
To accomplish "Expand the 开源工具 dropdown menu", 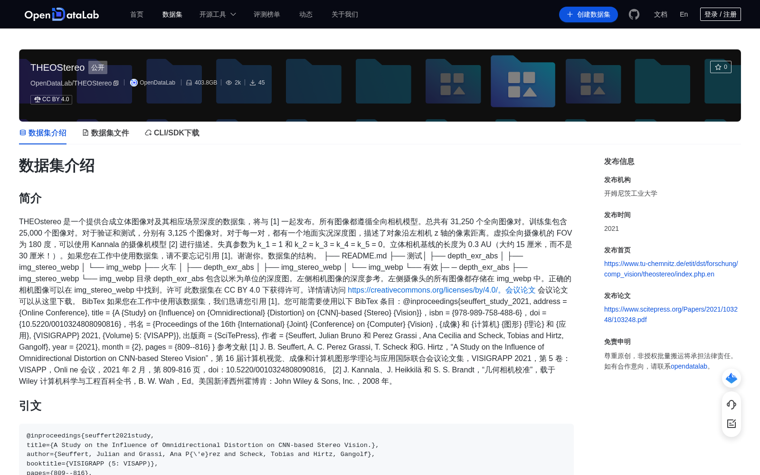I will (x=218, y=14).
